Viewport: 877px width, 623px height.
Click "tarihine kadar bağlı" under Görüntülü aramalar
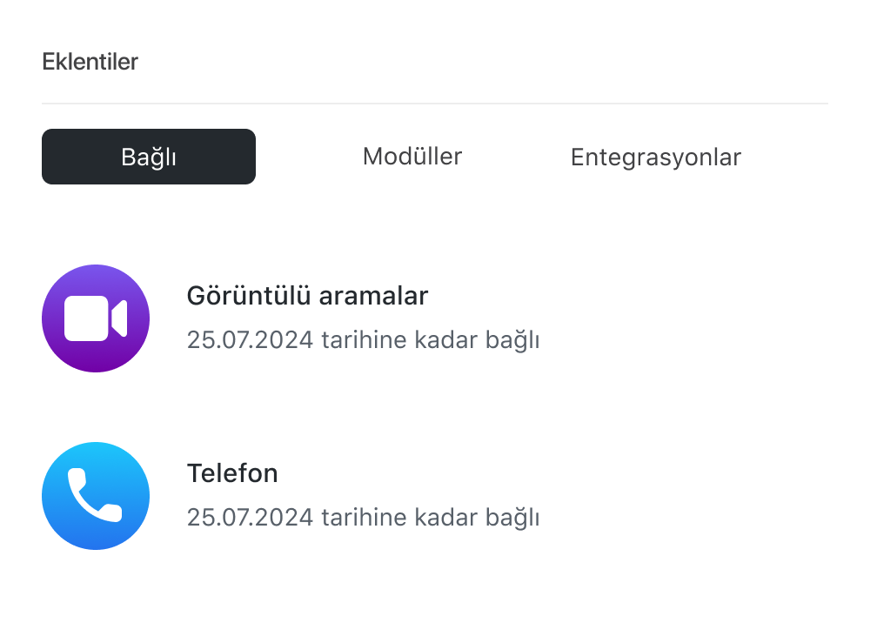click(431, 339)
